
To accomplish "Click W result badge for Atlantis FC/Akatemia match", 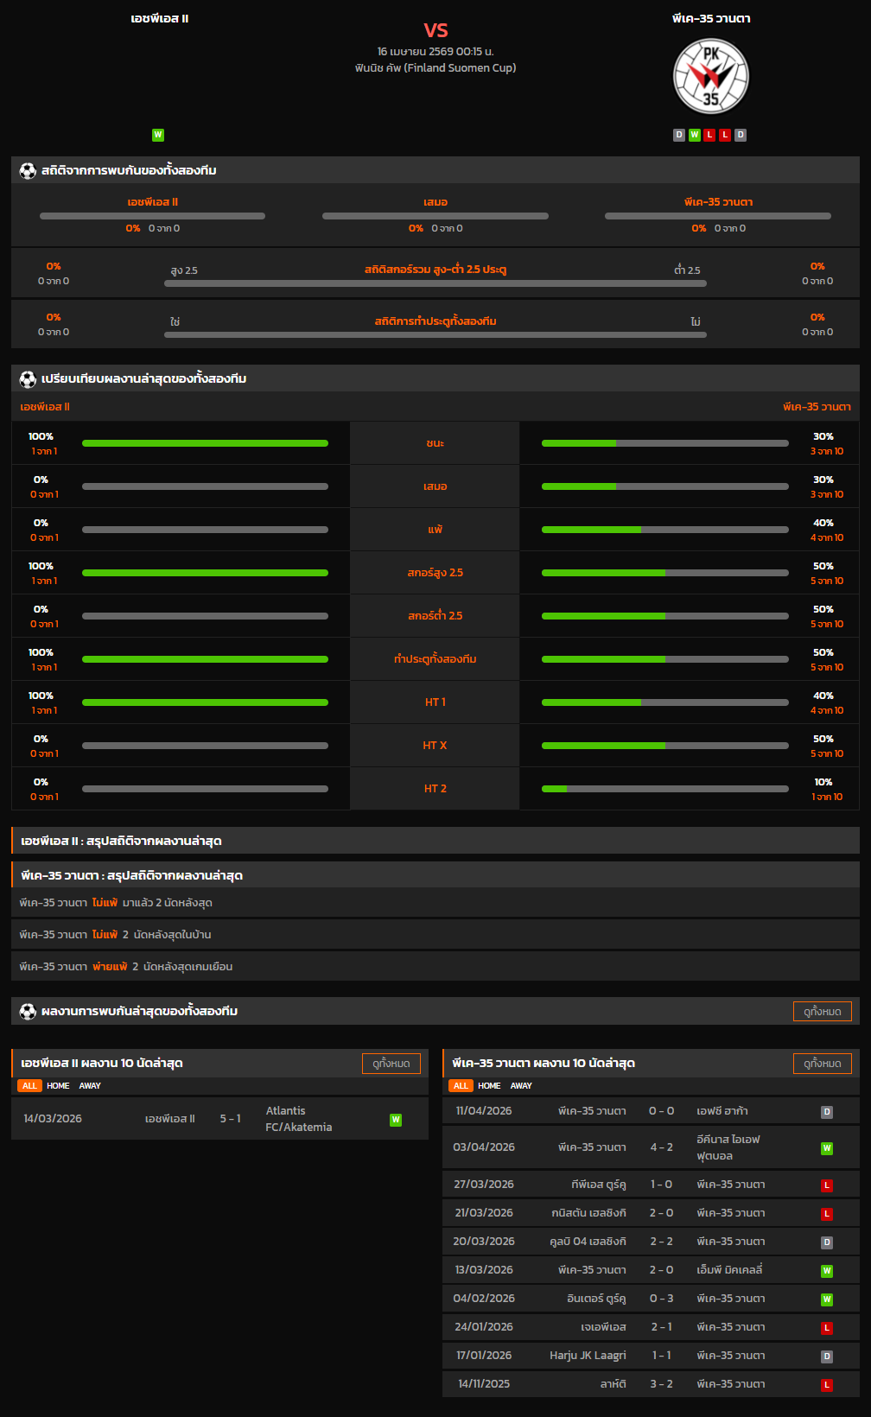I will click(396, 1120).
